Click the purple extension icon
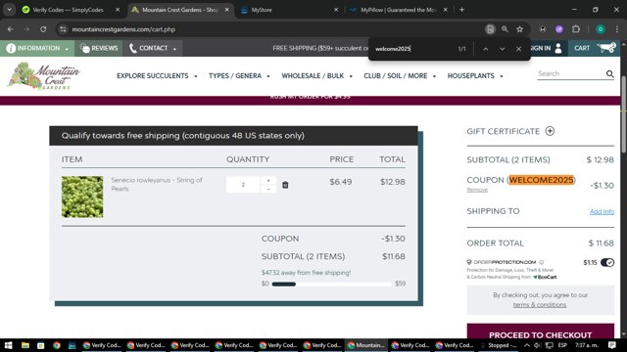Screen dimensions: 627x352 (x=559, y=29)
